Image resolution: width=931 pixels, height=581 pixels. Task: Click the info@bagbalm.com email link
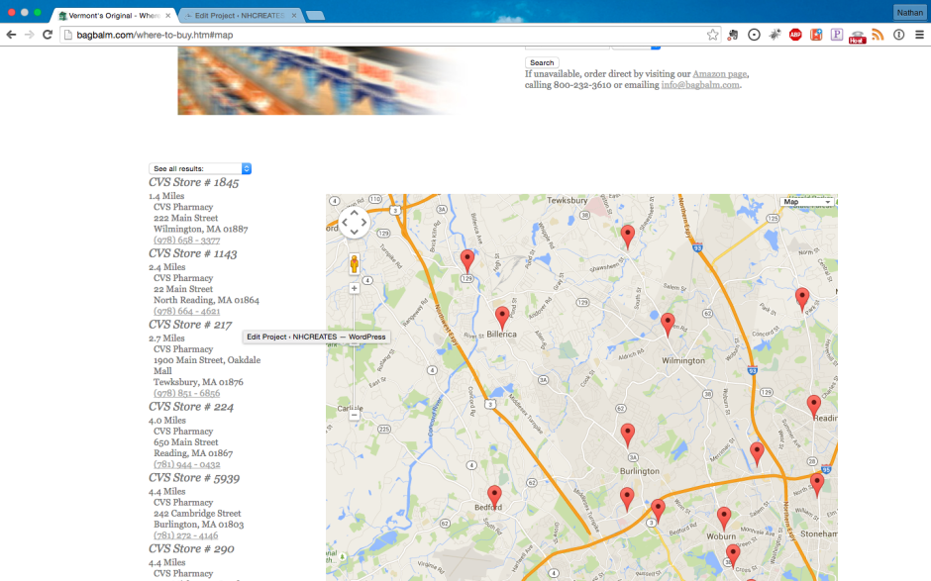point(700,85)
